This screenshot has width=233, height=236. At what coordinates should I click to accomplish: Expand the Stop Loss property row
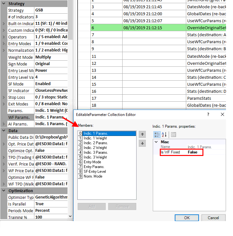[x=4, y=98]
